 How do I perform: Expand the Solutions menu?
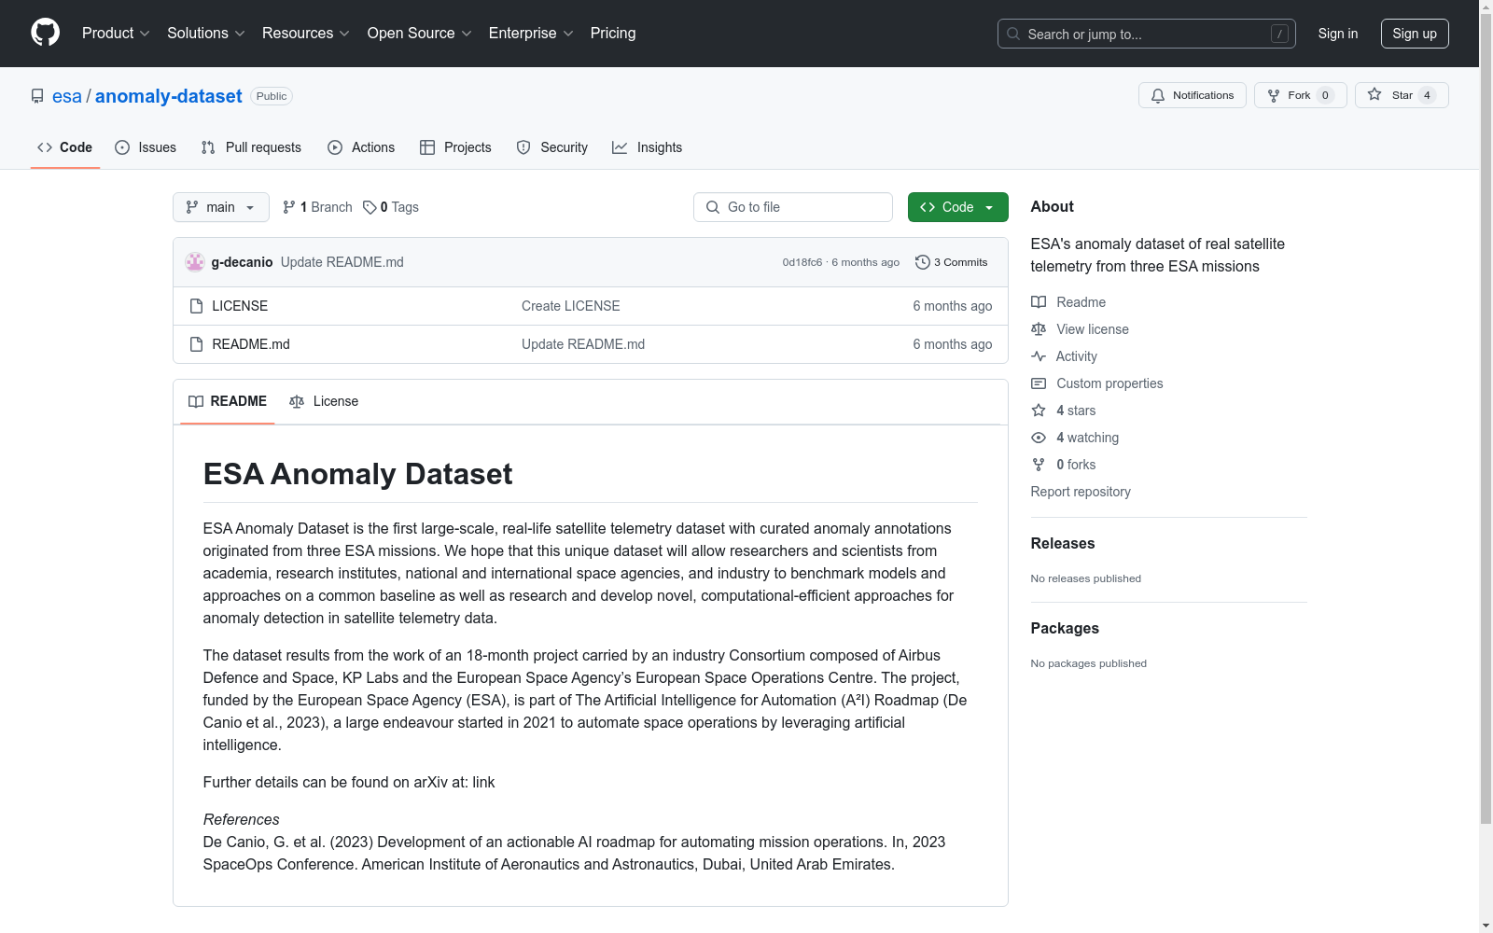[205, 33]
